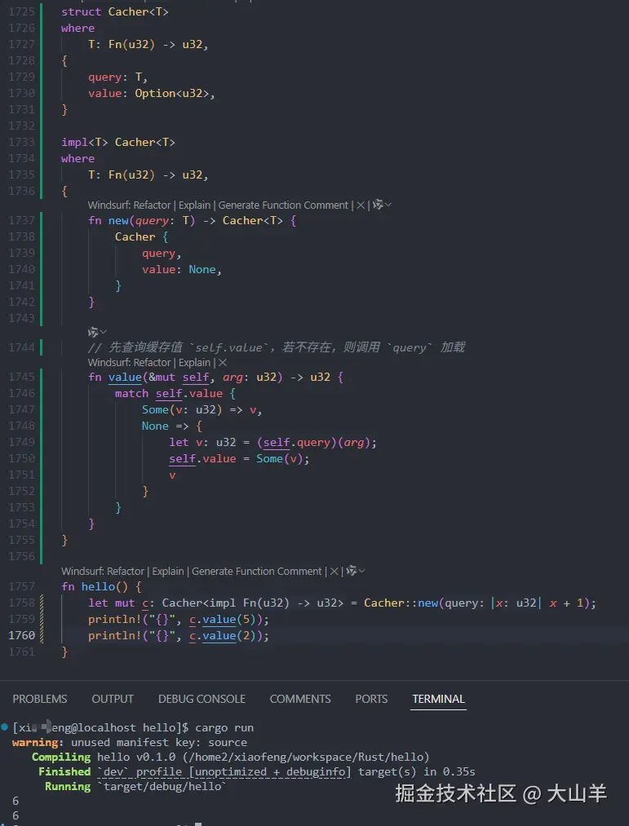
Task: Expand the Windsurf dropdown chevron above fn new
Action: click(388, 205)
